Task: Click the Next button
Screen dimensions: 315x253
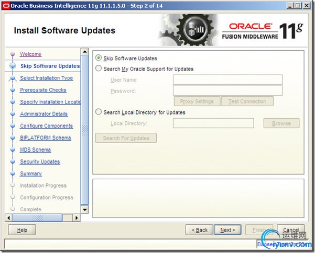Action: pos(227,230)
